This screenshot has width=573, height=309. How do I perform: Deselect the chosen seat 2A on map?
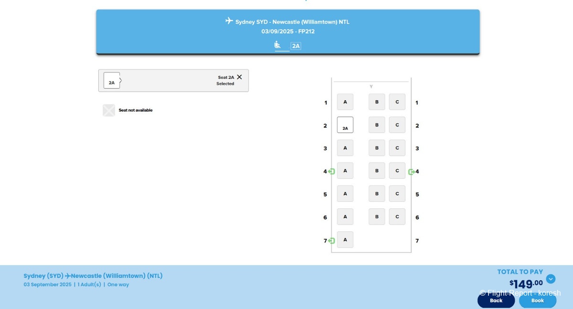(x=345, y=125)
